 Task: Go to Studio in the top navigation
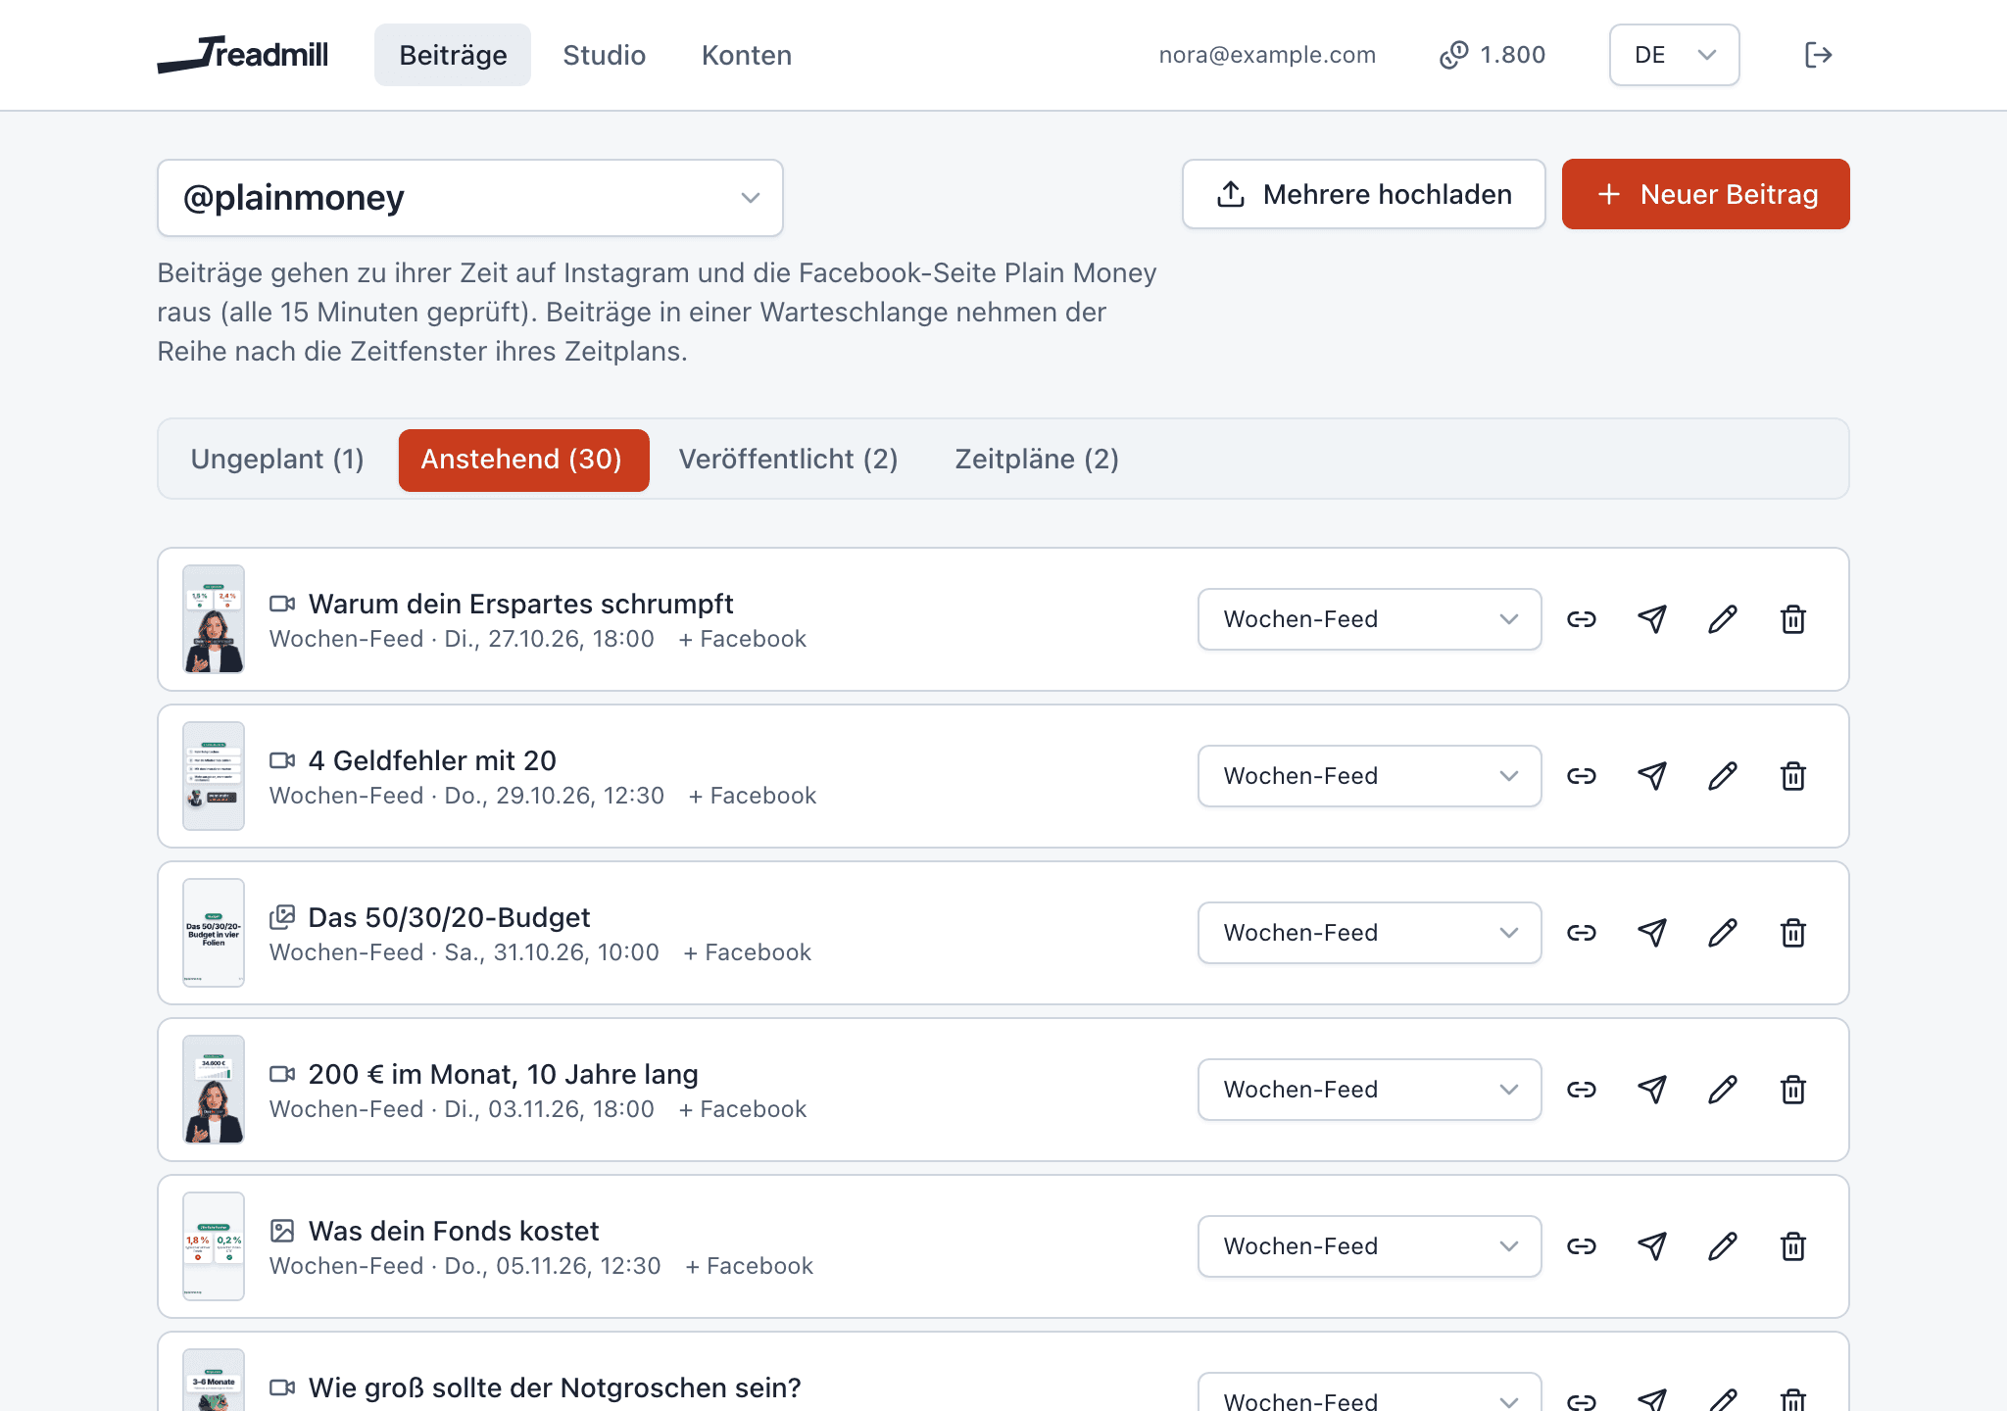coord(604,55)
